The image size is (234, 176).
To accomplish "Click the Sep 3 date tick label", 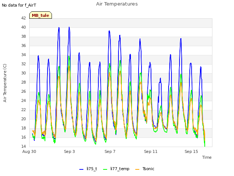I will (x=69, y=151).
